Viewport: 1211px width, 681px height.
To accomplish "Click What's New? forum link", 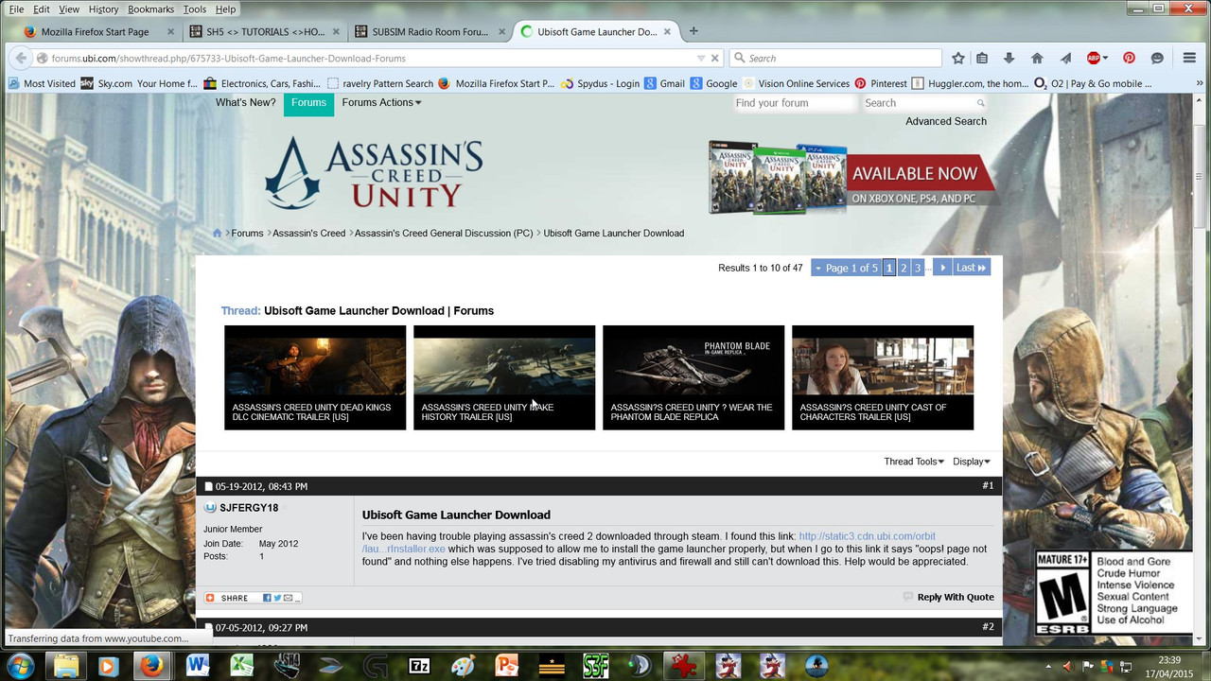I will (245, 103).
